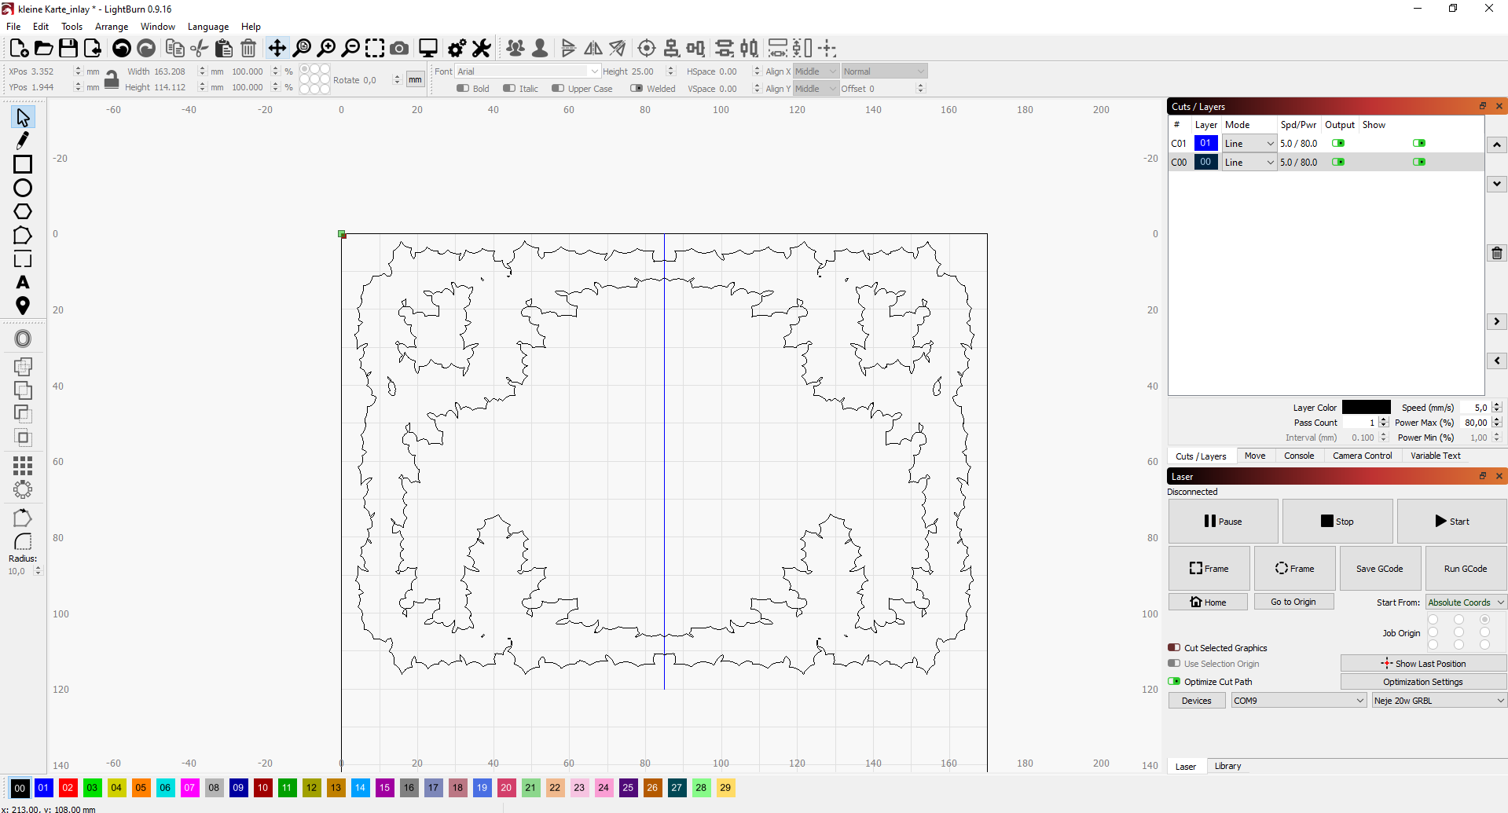
Task: Open the grid Array tool
Action: 23,467
